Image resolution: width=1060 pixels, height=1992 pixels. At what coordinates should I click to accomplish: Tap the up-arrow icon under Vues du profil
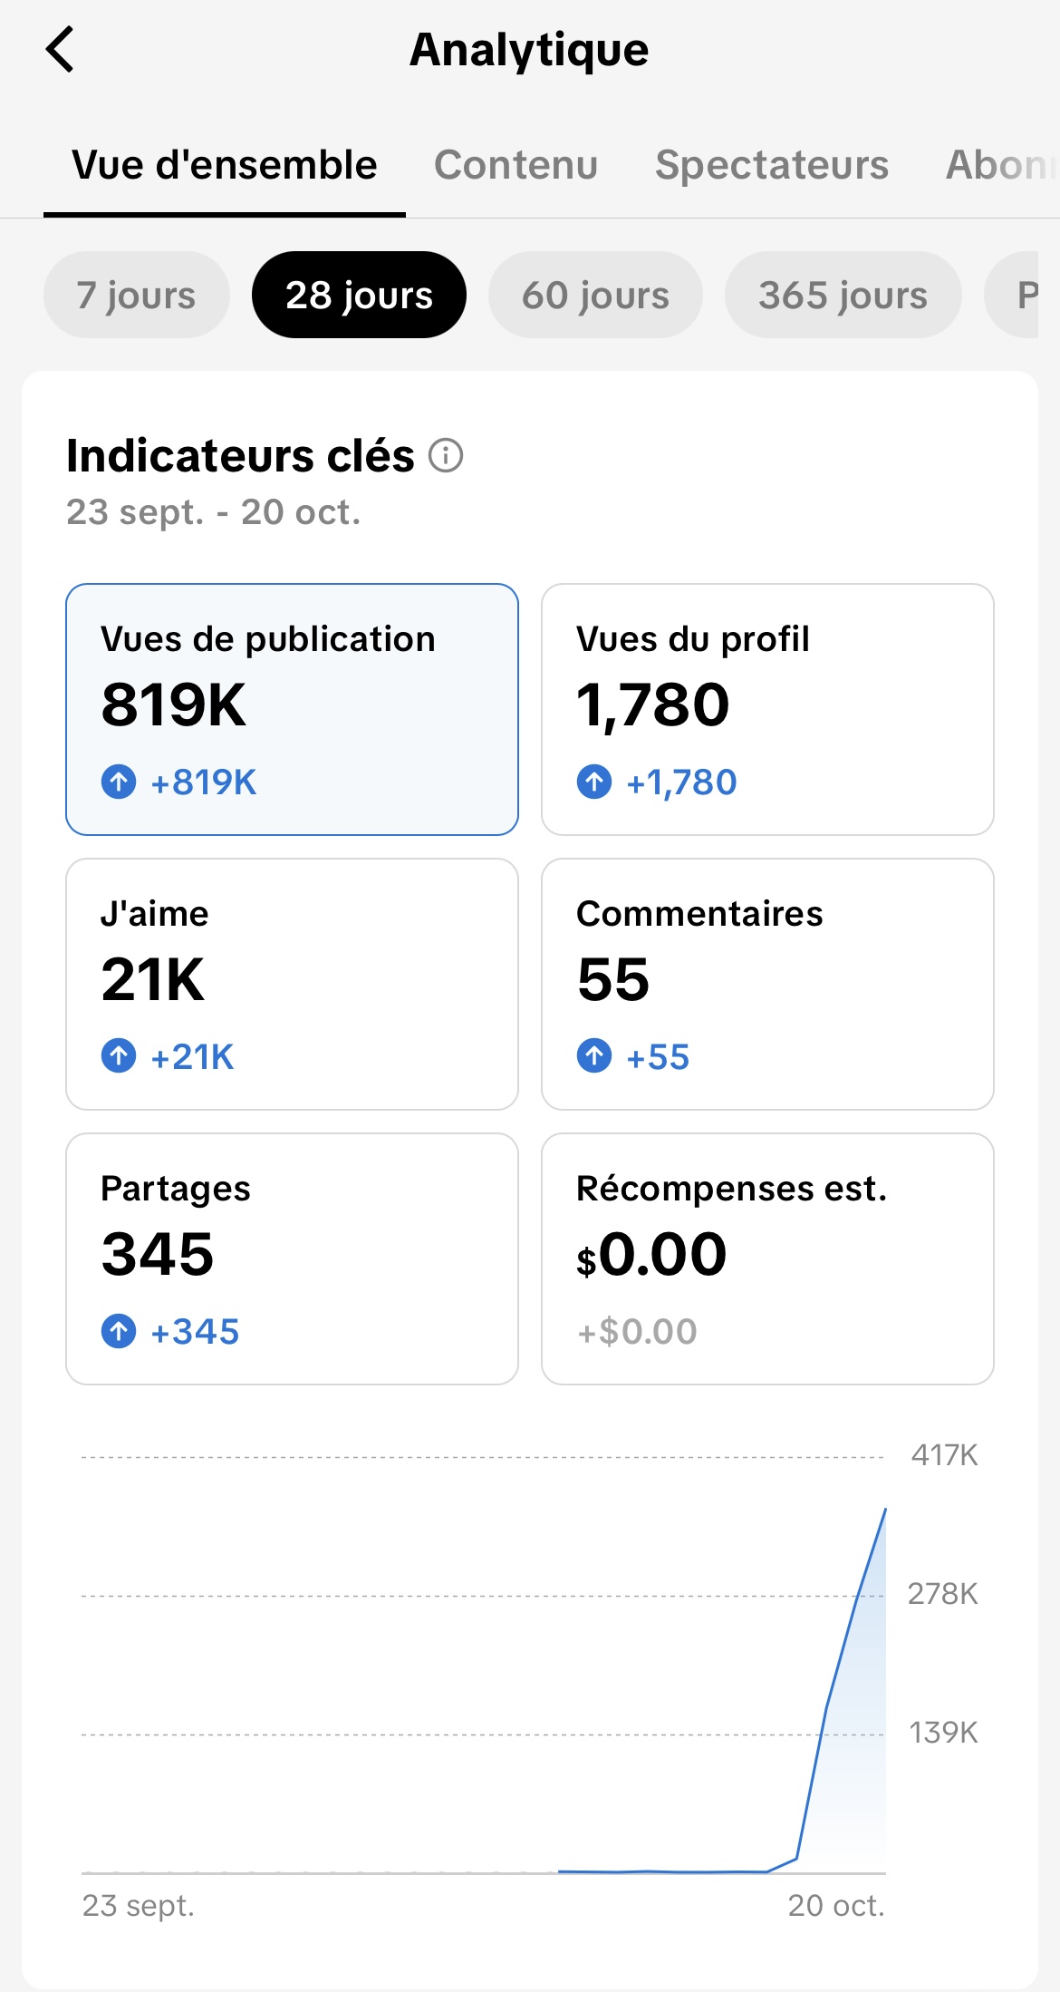click(594, 782)
